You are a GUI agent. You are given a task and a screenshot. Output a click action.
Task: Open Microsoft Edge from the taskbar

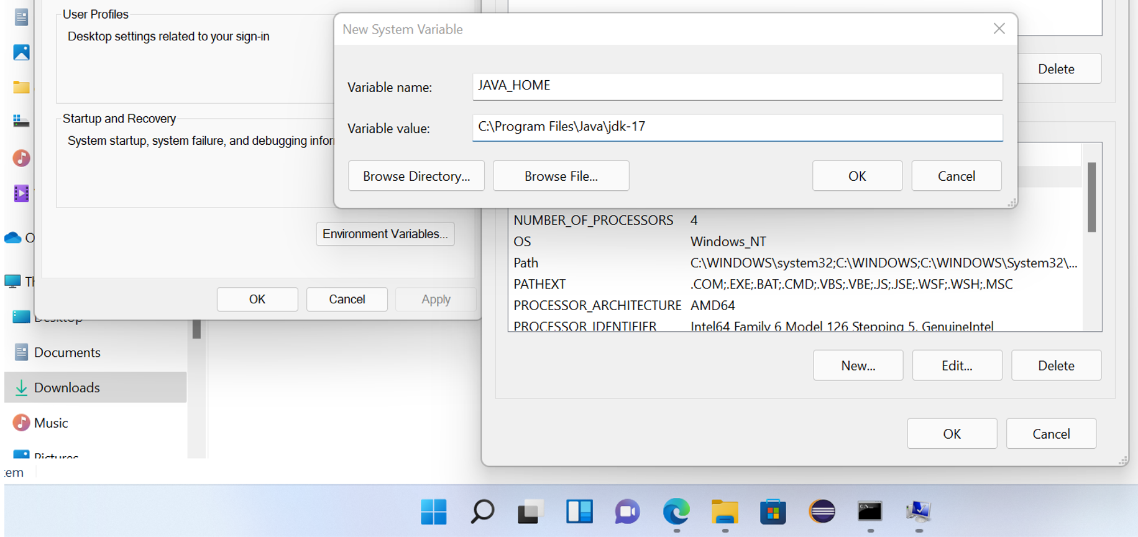click(x=676, y=512)
